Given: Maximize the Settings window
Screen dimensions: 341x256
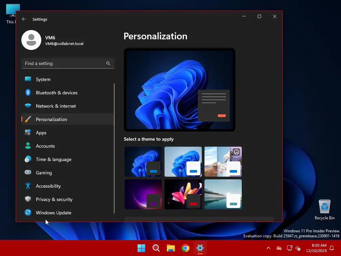Looking at the screenshot, I should 259,16.
